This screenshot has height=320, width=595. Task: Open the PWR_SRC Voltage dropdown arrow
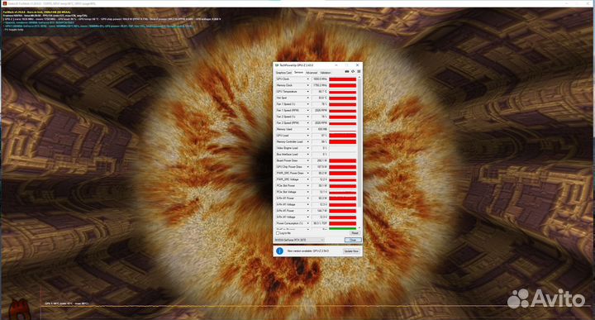tap(307, 179)
